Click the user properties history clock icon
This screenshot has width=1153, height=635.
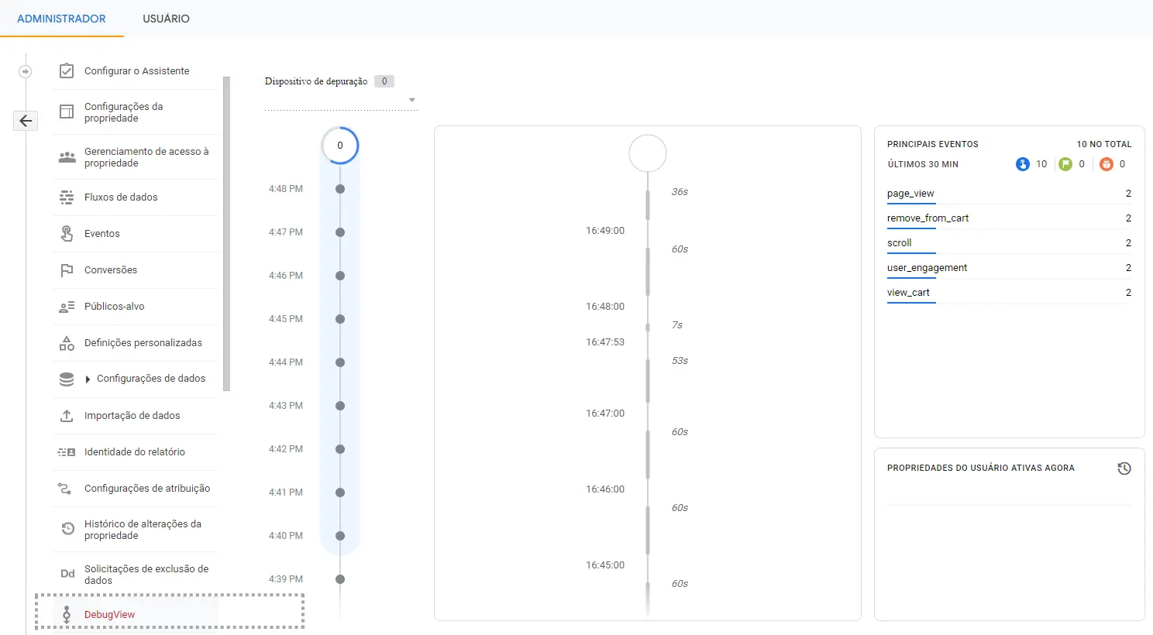[x=1124, y=469]
